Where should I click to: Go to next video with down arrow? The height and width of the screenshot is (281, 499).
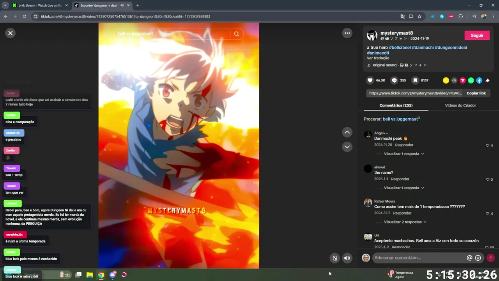click(x=347, y=147)
